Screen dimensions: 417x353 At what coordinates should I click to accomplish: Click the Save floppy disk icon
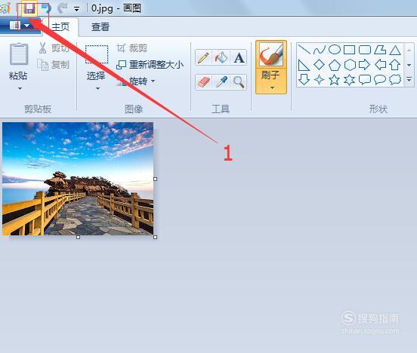[x=29, y=9]
